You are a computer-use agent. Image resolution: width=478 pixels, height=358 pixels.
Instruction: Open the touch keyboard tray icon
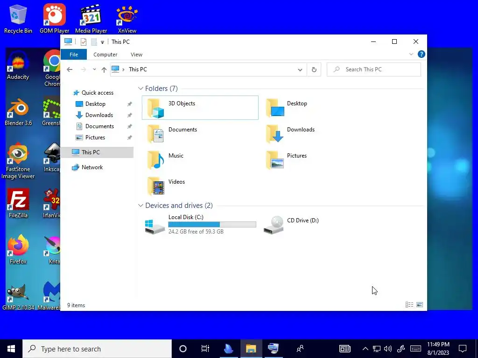click(x=415, y=349)
